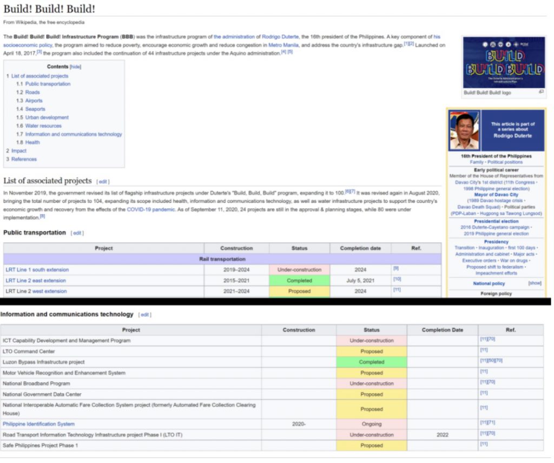
Task: Open LRT Line 1 south extension link
Action: (x=37, y=270)
